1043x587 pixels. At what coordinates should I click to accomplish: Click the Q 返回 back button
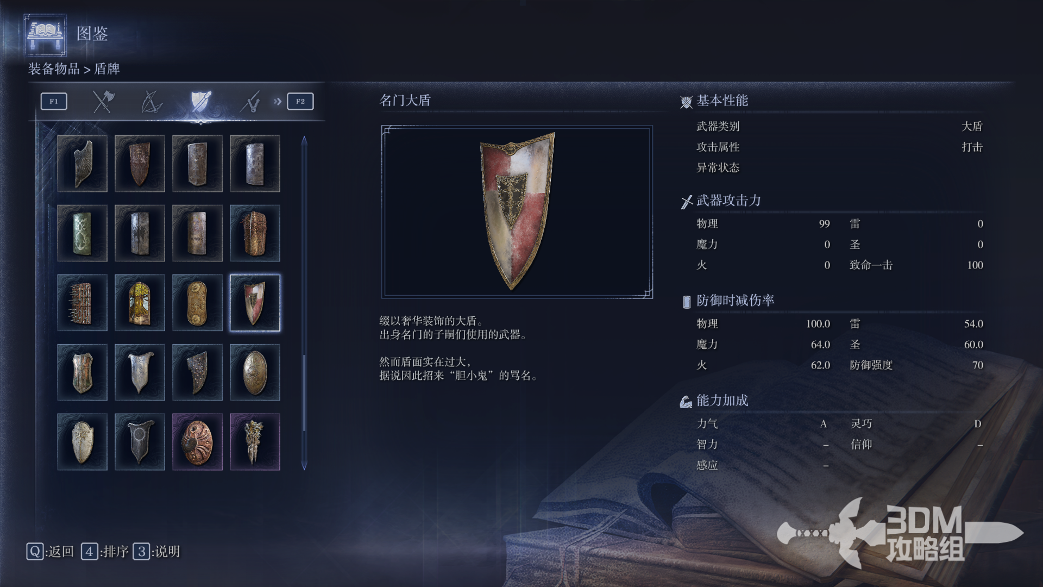50,552
